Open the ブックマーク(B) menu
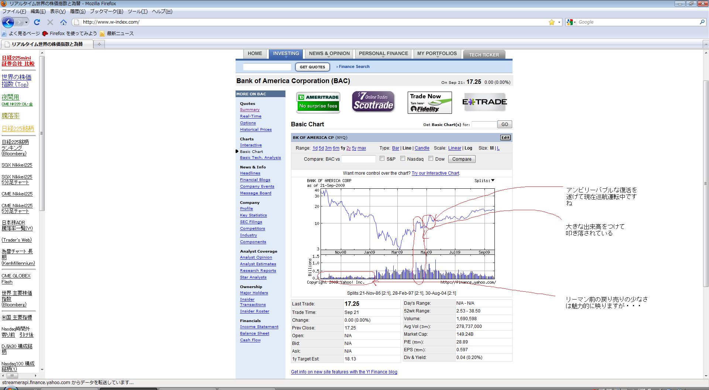This screenshot has height=390, width=709. click(106, 11)
